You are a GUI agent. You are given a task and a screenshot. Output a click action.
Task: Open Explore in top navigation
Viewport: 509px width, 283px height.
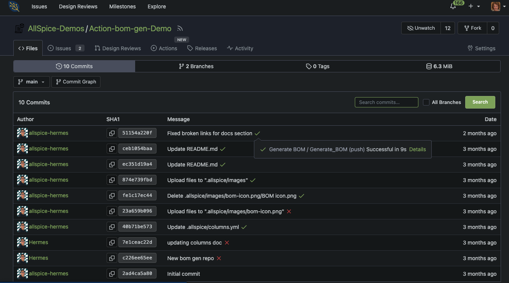click(x=157, y=6)
